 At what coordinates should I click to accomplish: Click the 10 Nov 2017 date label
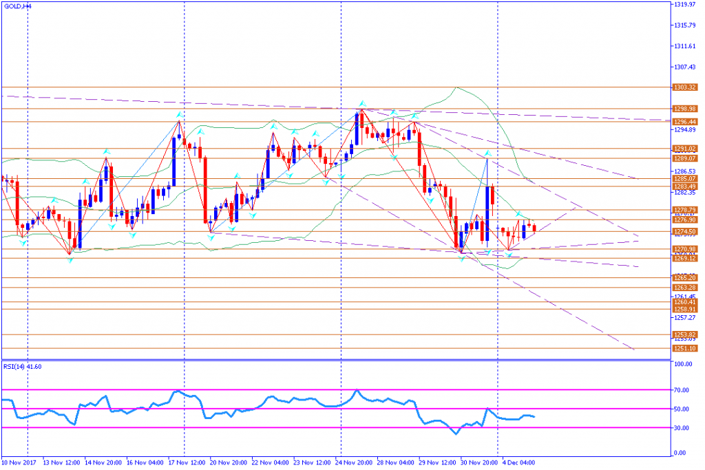click(x=19, y=464)
